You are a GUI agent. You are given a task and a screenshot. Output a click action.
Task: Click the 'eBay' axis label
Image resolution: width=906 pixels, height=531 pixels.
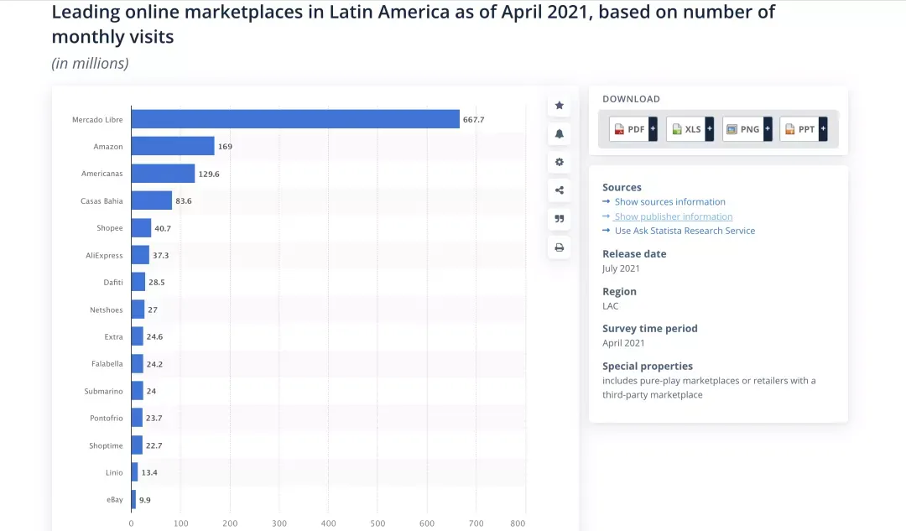click(115, 500)
